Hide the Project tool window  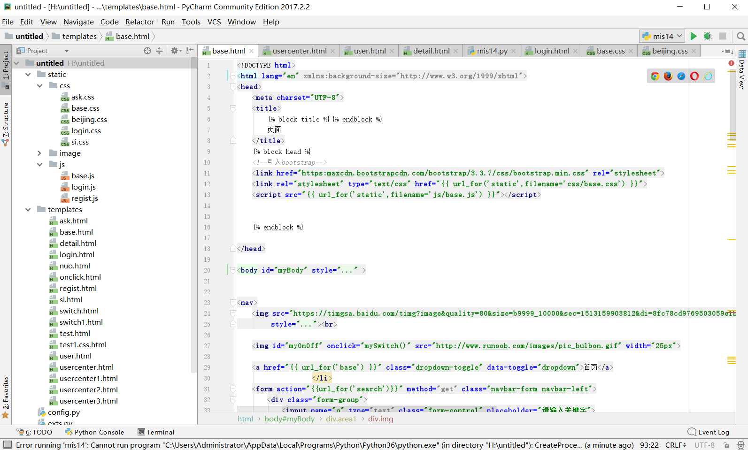(x=190, y=51)
